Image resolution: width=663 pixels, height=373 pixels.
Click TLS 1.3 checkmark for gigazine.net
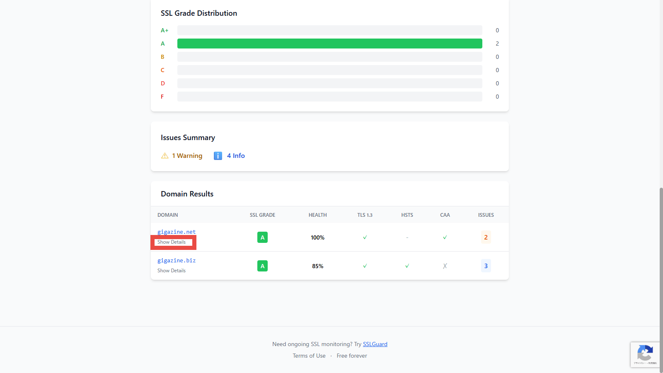[365, 237]
